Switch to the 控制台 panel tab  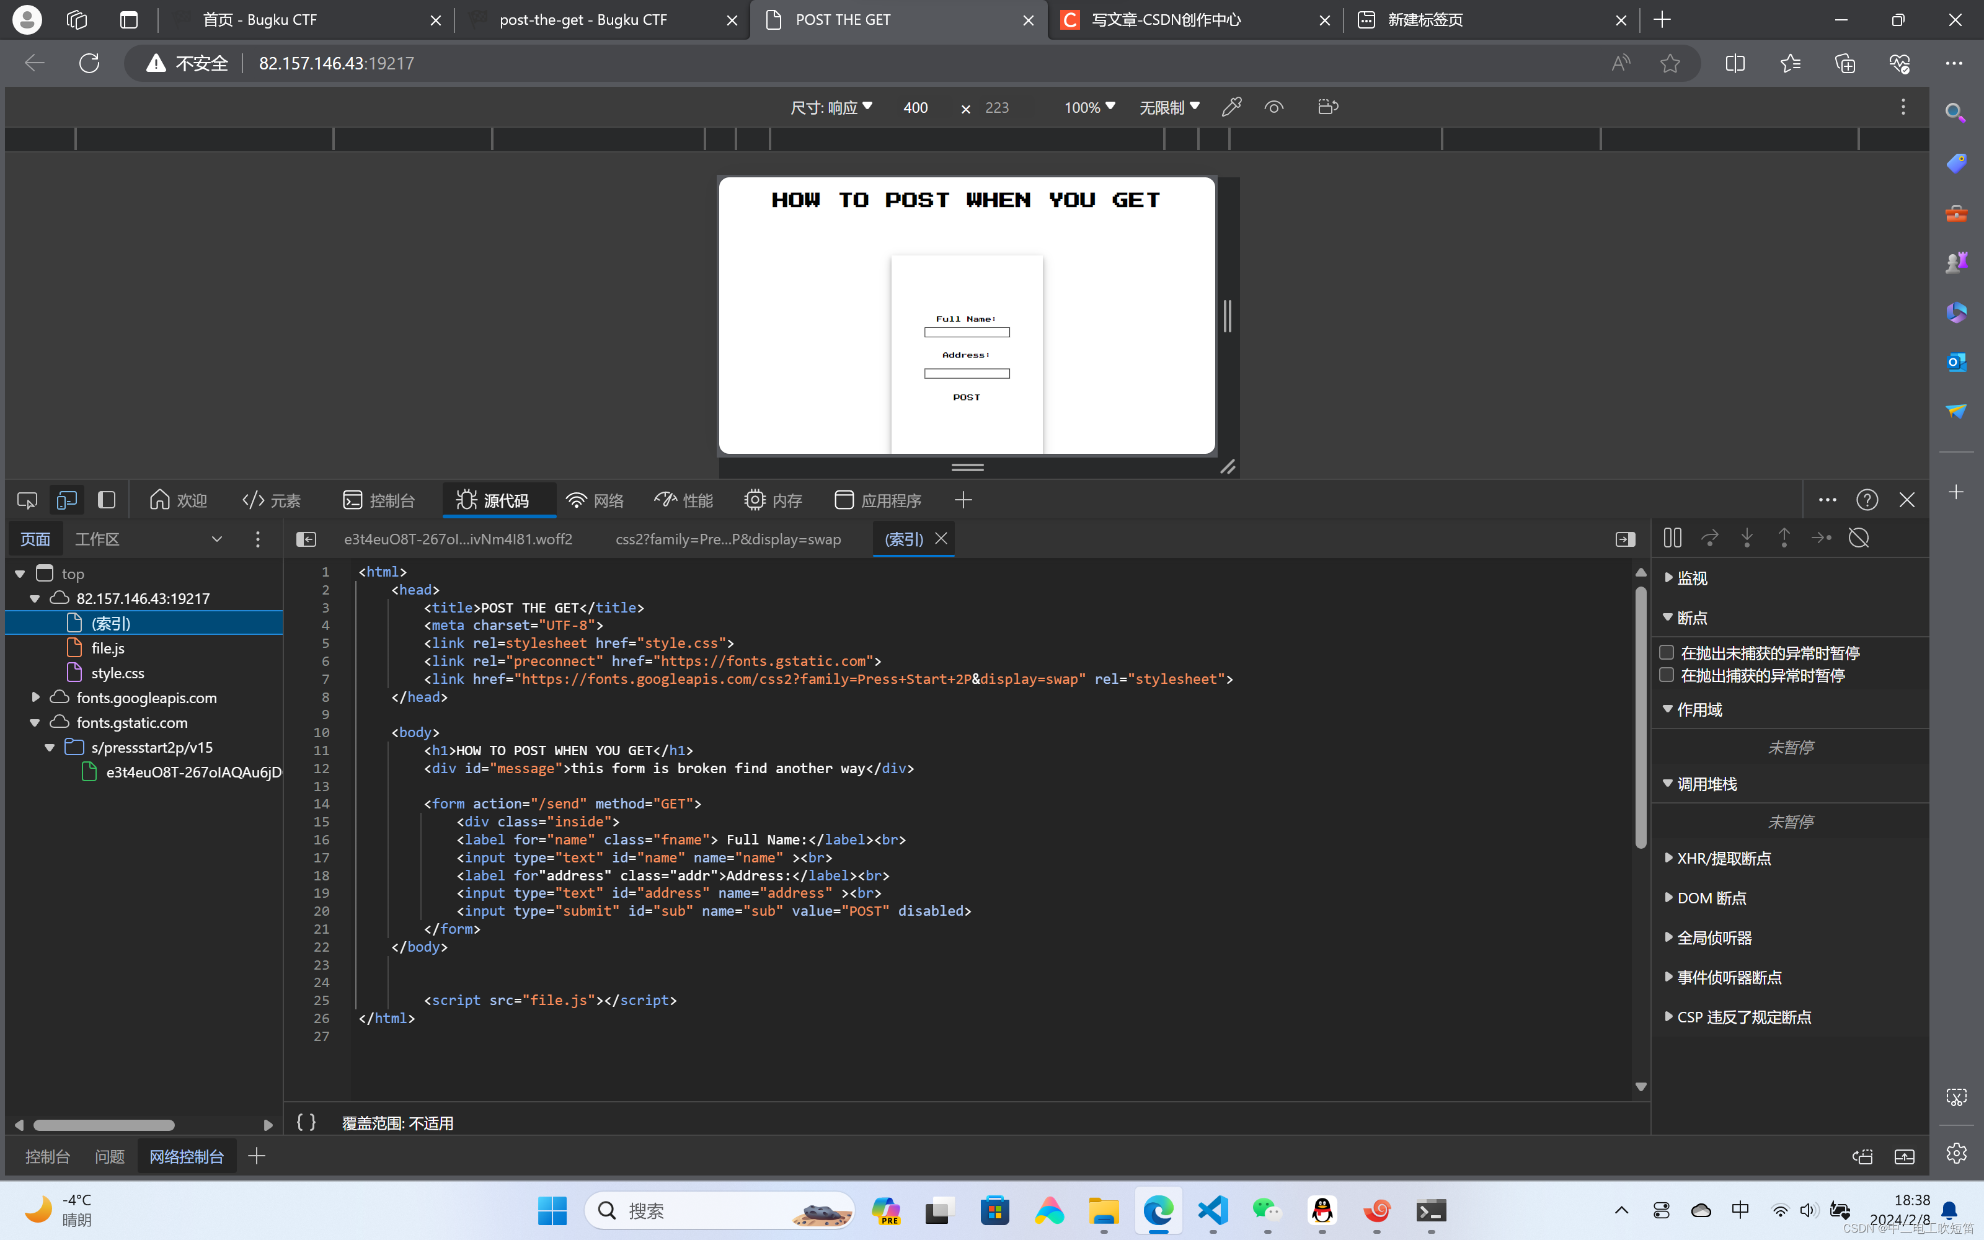[x=379, y=500]
